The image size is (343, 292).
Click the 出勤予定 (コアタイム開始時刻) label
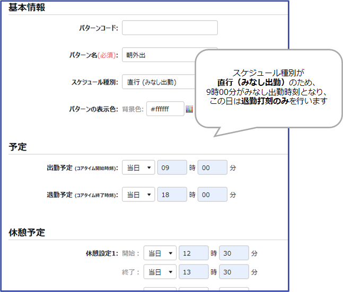(83, 168)
